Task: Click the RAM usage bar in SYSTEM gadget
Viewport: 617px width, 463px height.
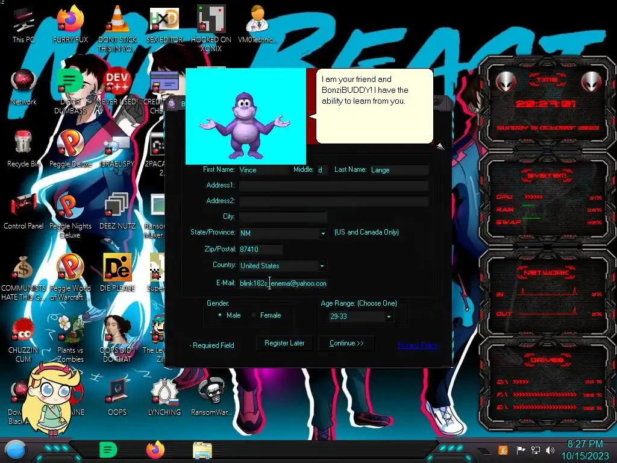Action: [x=528, y=206]
